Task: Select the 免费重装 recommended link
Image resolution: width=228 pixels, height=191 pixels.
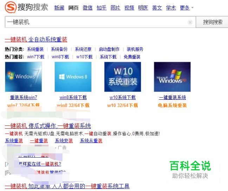Action: [132, 57]
